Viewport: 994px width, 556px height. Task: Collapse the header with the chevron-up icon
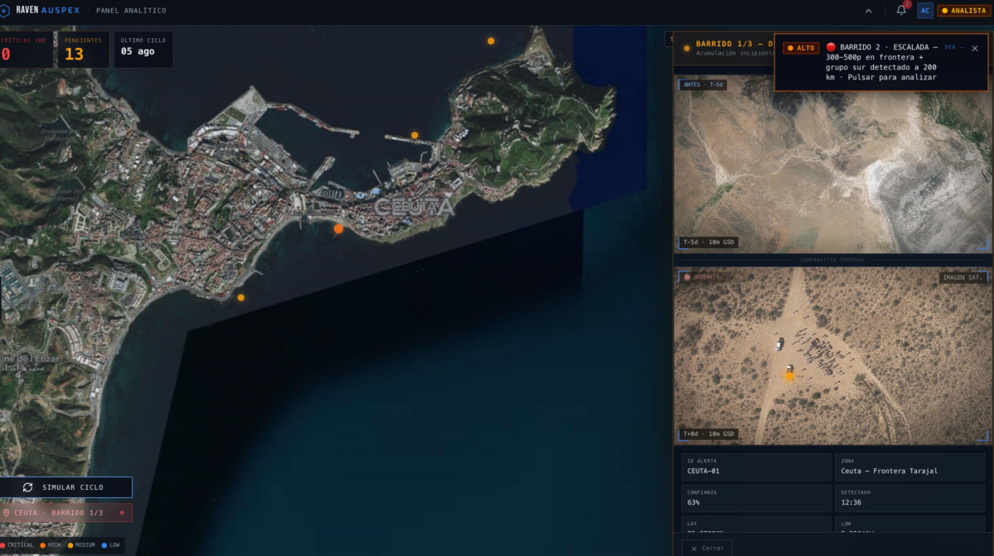click(868, 11)
